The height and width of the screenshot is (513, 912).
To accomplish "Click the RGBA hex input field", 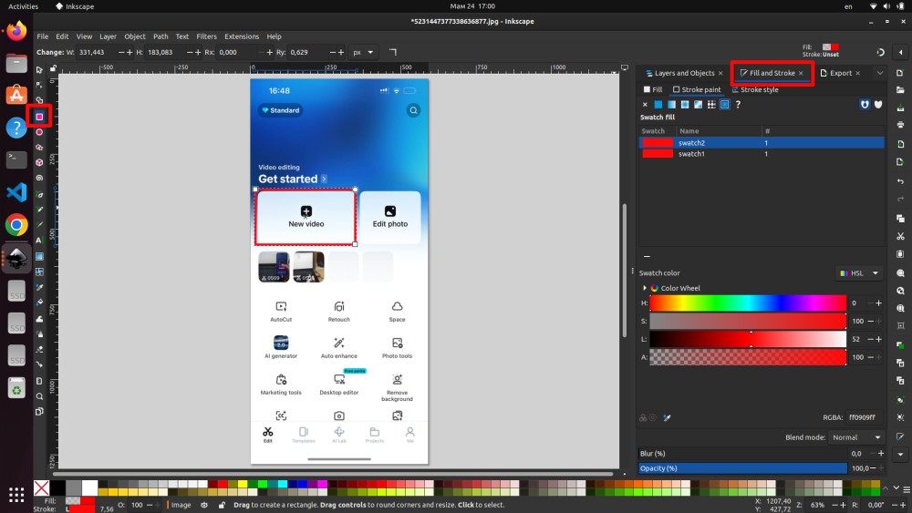I will click(864, 417).
